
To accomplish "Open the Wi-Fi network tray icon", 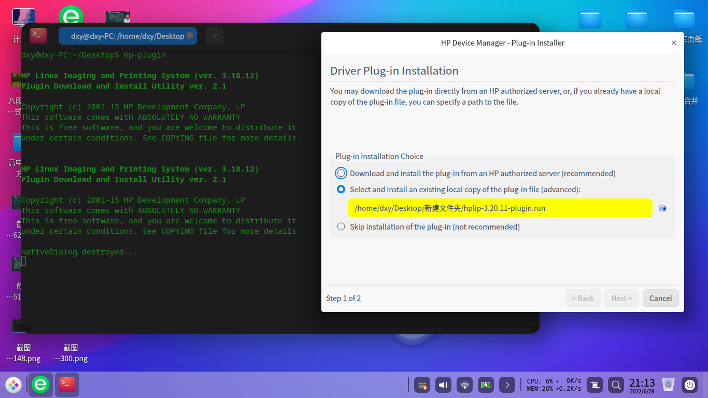I will coord(465,385).
